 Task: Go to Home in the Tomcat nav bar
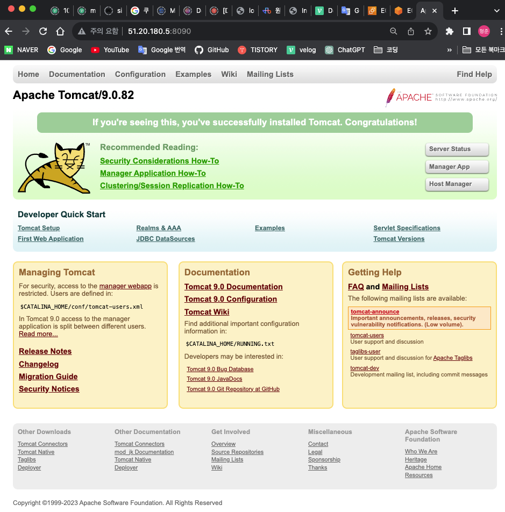pos(29,74)
